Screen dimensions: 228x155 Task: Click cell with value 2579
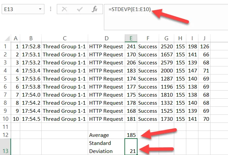(x=166, y=62)
